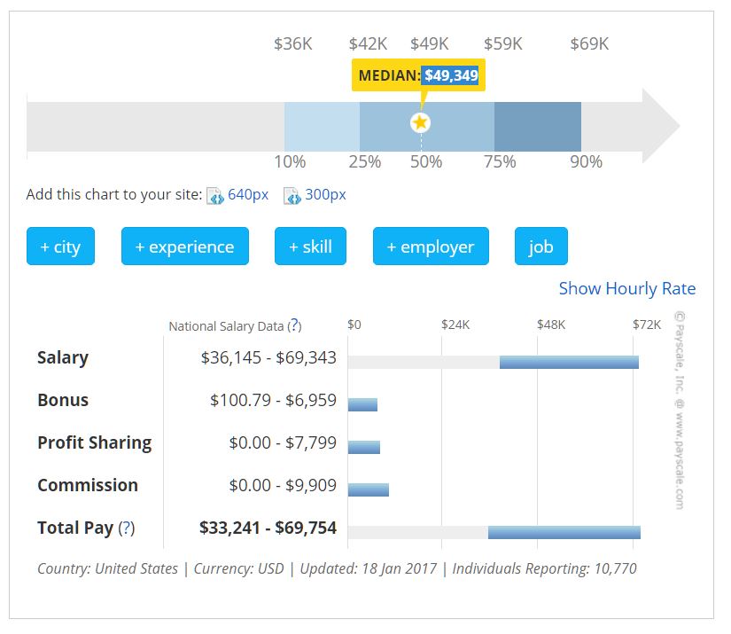
Task: Click the '+ skill' button
Action: 310,247
